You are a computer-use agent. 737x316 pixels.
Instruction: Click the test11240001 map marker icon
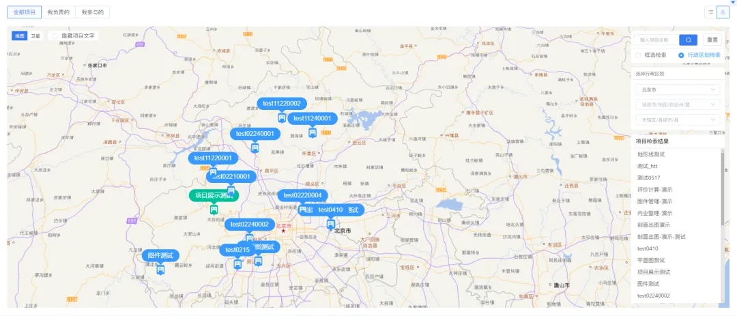313,132
